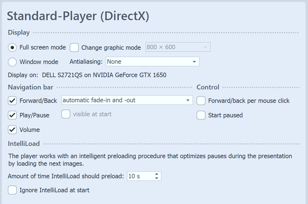Image resolution: width=308 pixels, height=204 pixels.
Task: Disable the Play/Pause control
Action: click(12, 115)
